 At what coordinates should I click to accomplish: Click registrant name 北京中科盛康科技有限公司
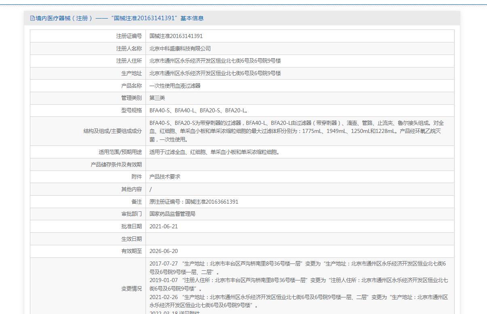pos(180,48)
